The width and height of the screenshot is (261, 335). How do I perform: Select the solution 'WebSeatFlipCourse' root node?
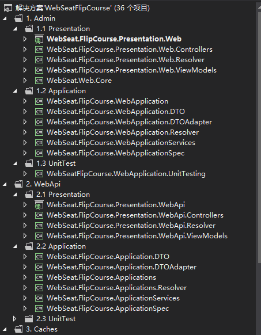[82, 8]
